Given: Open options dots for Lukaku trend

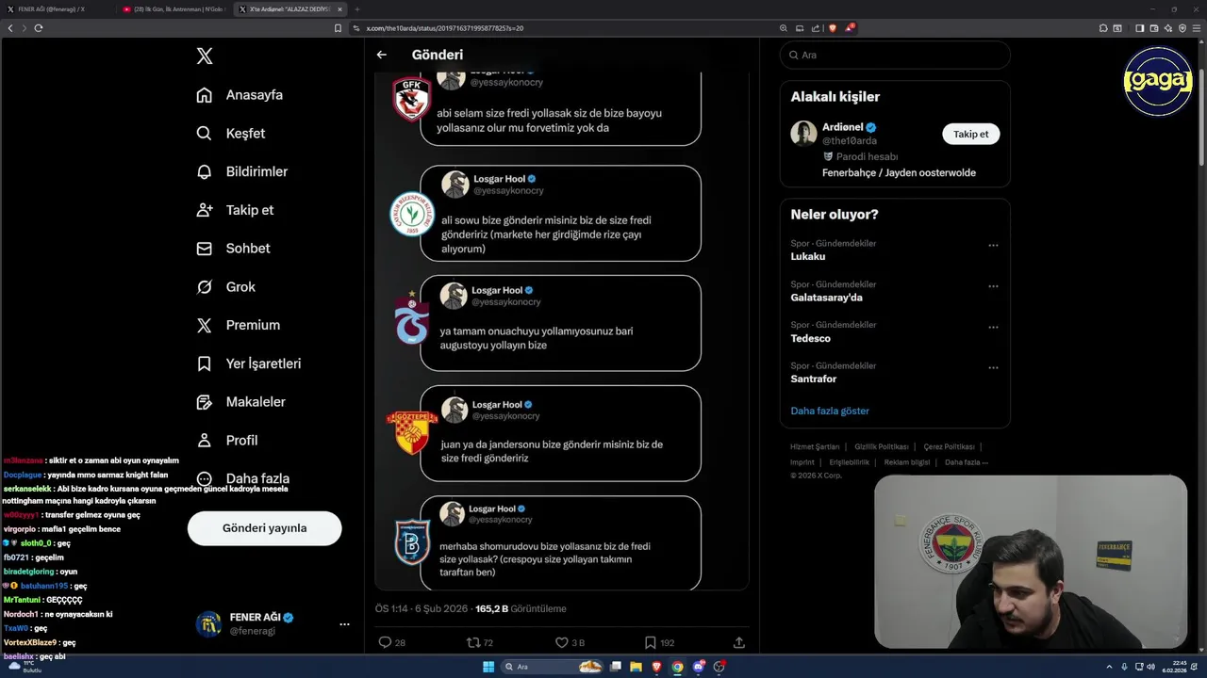Looking at the screenshot, I should (993, 245).
